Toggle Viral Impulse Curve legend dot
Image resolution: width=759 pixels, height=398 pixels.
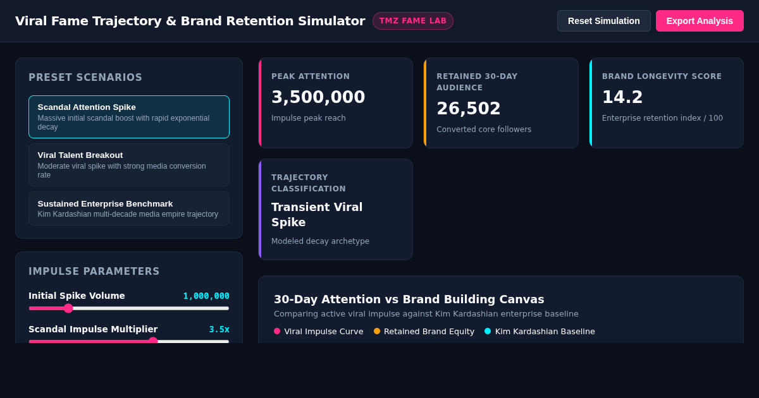pos(277,331)
